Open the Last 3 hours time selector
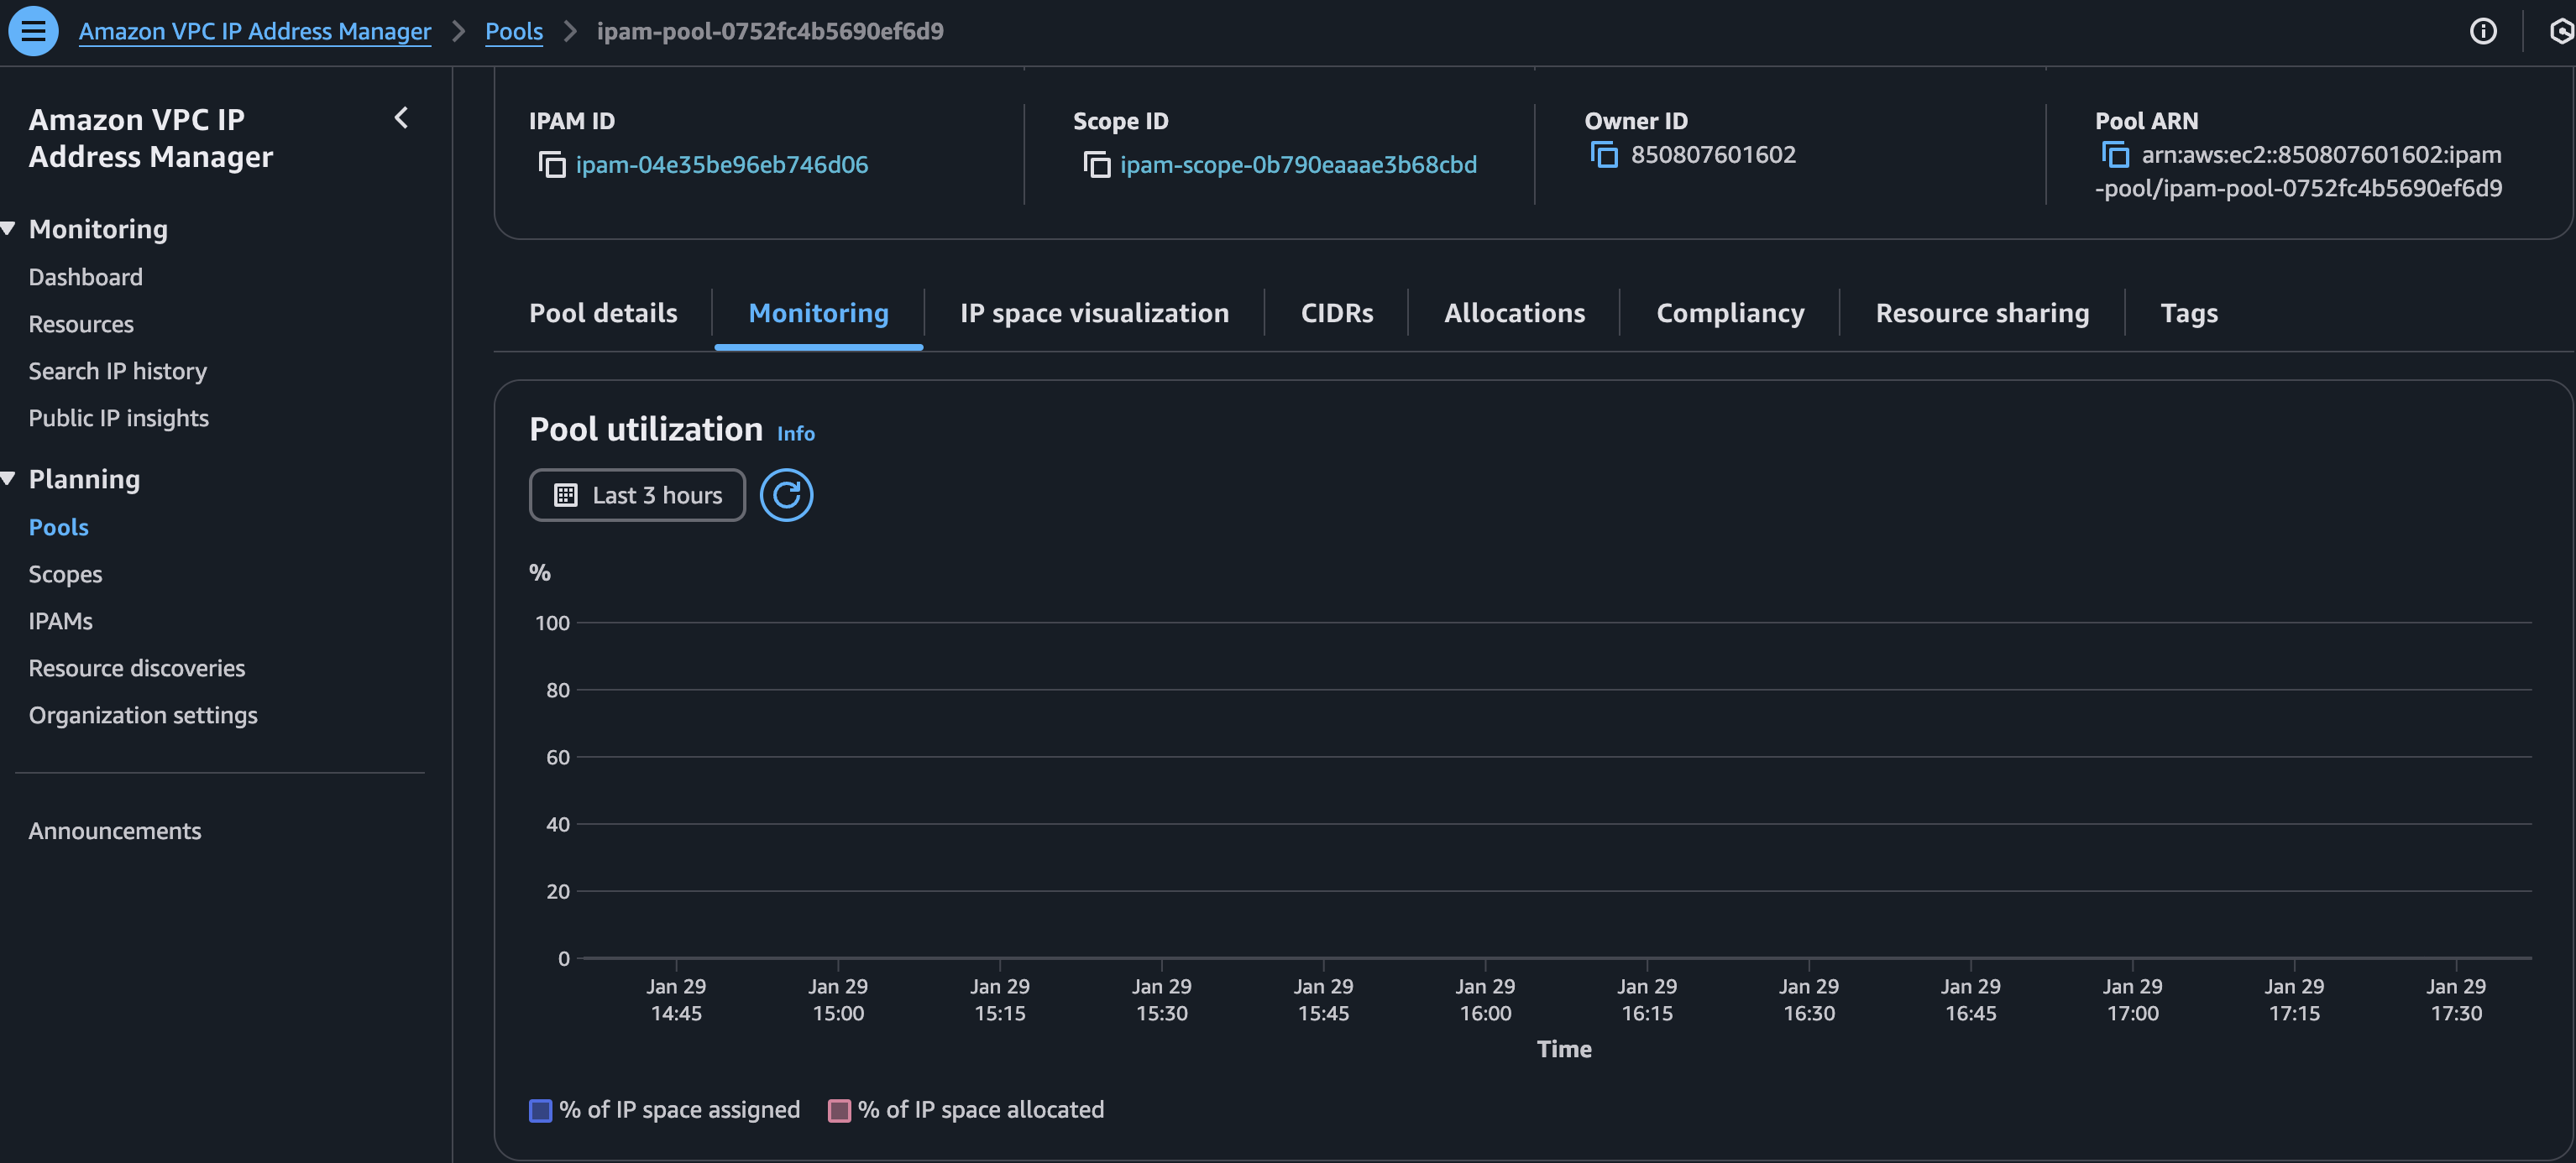2576x1163 pixels. tap(637, 494)
